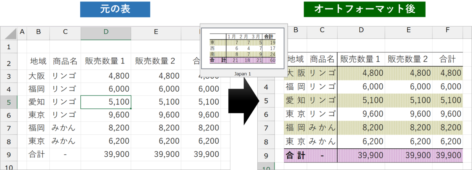Select column A header in the left sheet
Screen dimensions: 472x170
(x=22, y=32)
